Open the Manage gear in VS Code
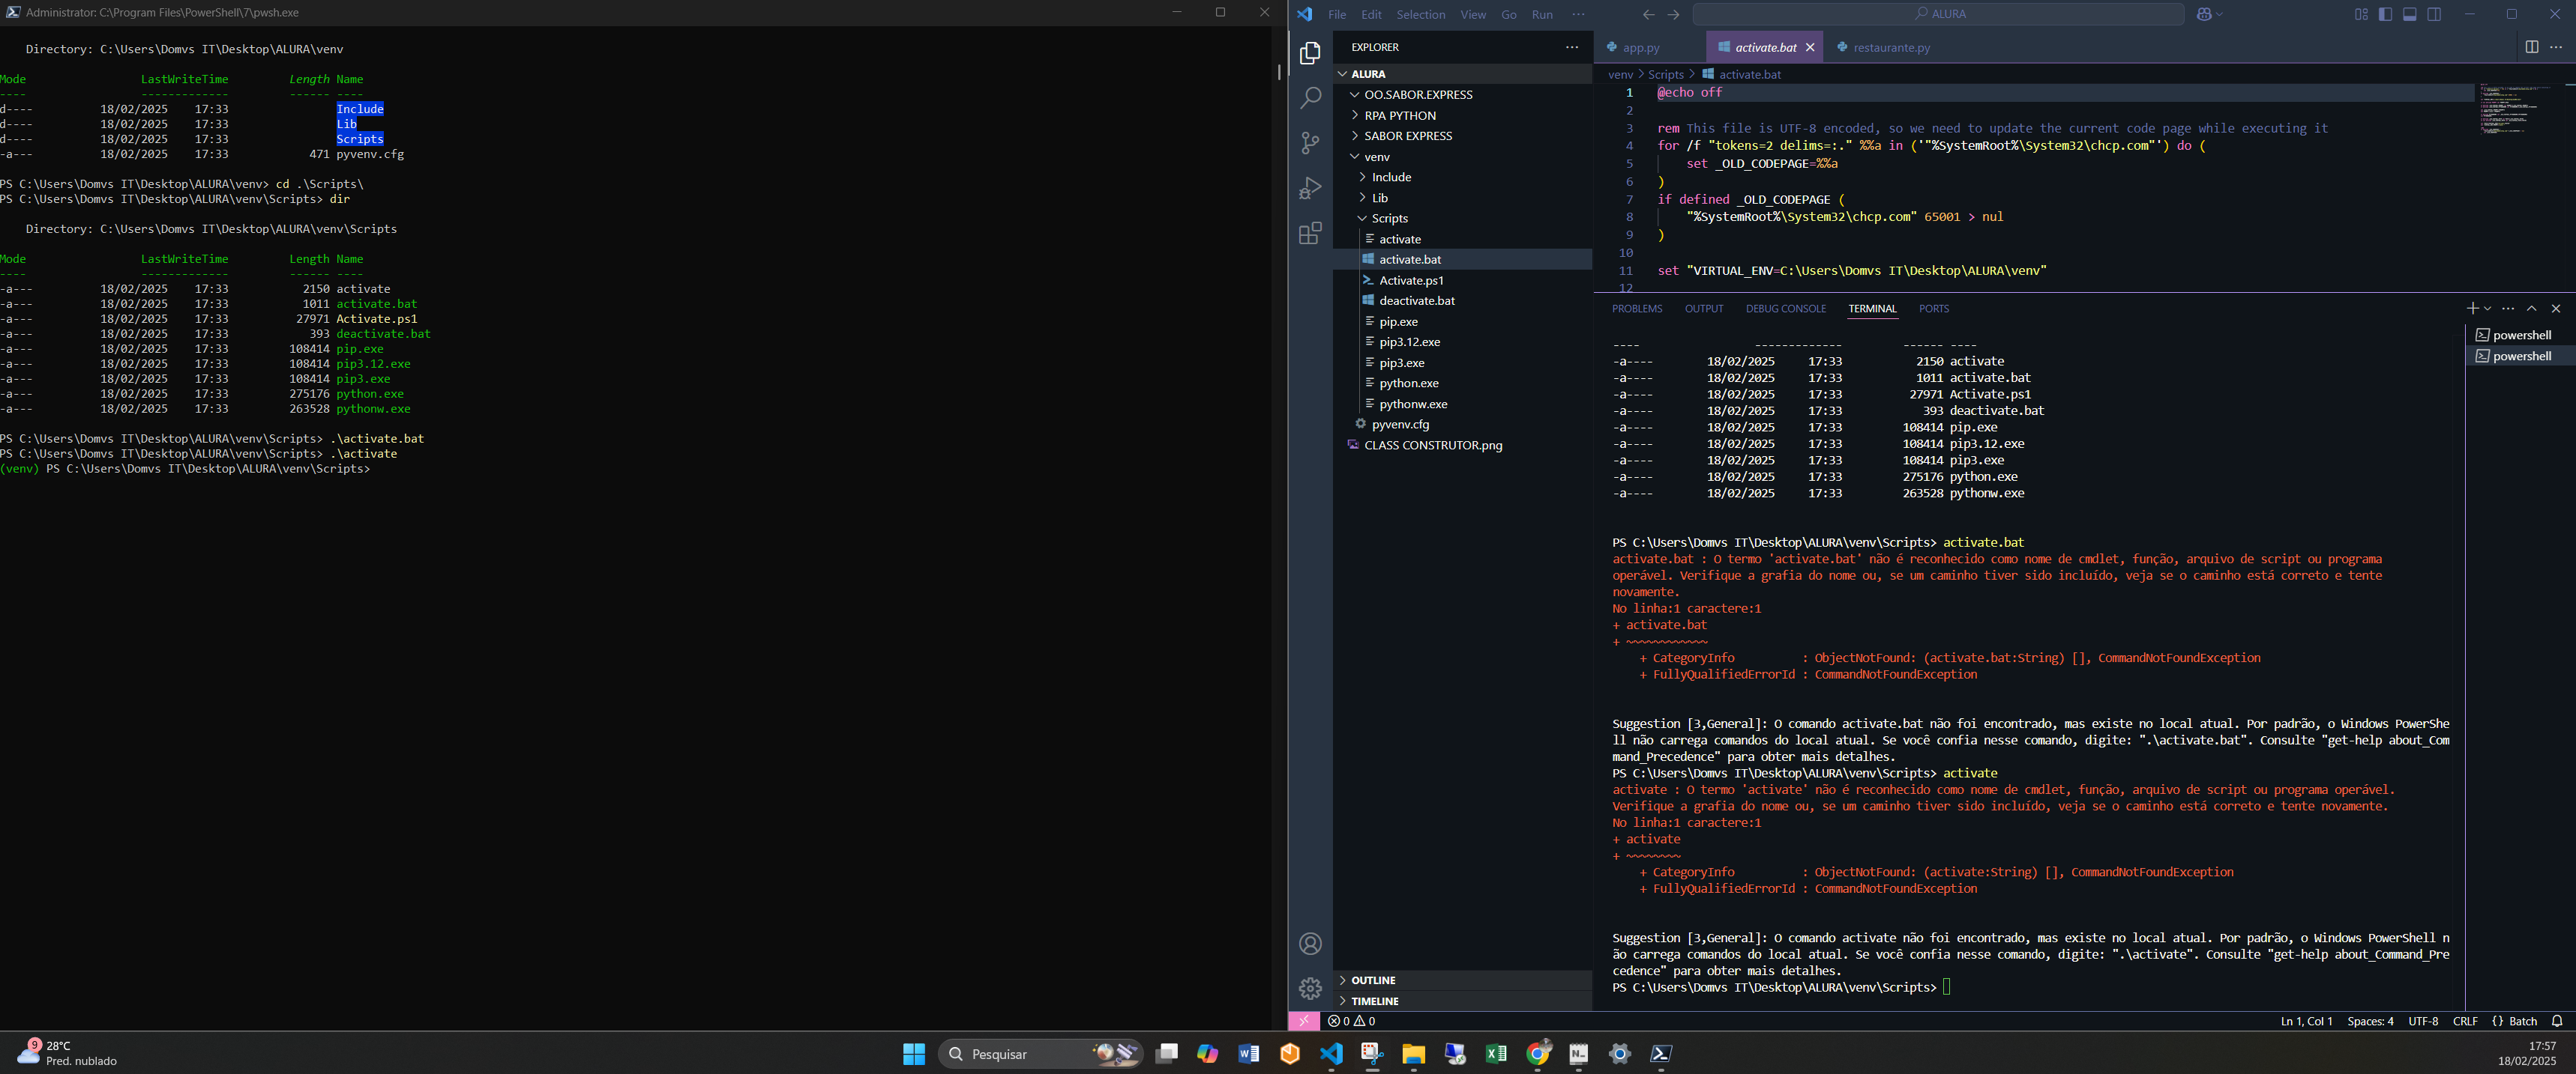Viewport: 2576px width, 1074px height. click(x=1310, y=989)
